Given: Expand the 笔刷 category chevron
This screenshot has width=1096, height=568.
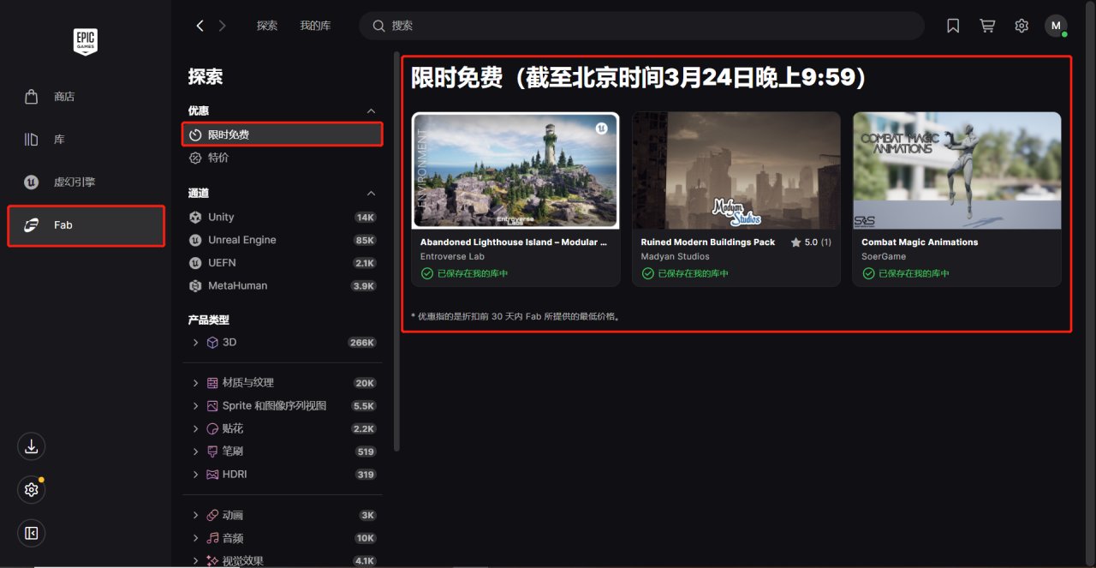Looking at the screenshot, I should 195,451.
